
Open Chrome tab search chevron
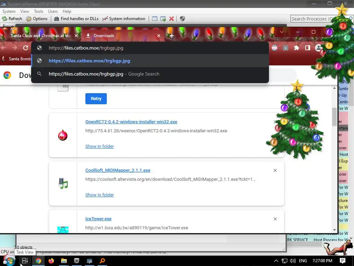pos(281,32)
